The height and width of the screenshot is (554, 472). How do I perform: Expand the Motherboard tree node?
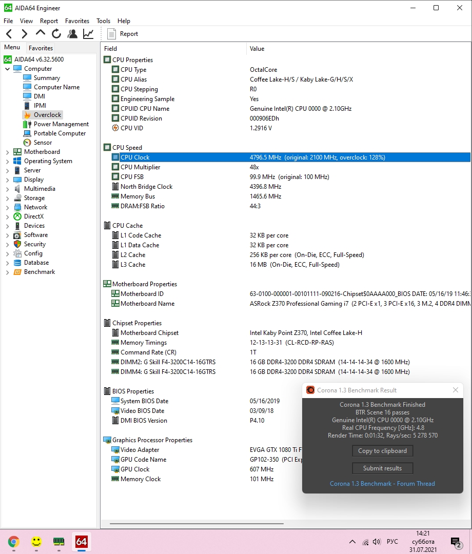7,152
